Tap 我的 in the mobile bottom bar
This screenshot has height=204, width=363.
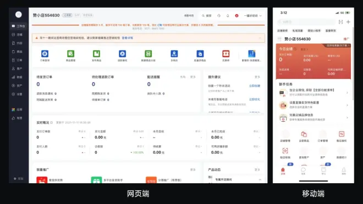(x=344, y=171)
